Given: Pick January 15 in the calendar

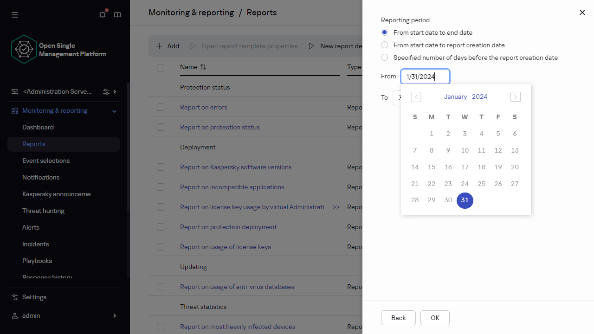Looking at the screenshot, I should pos(432,167).
